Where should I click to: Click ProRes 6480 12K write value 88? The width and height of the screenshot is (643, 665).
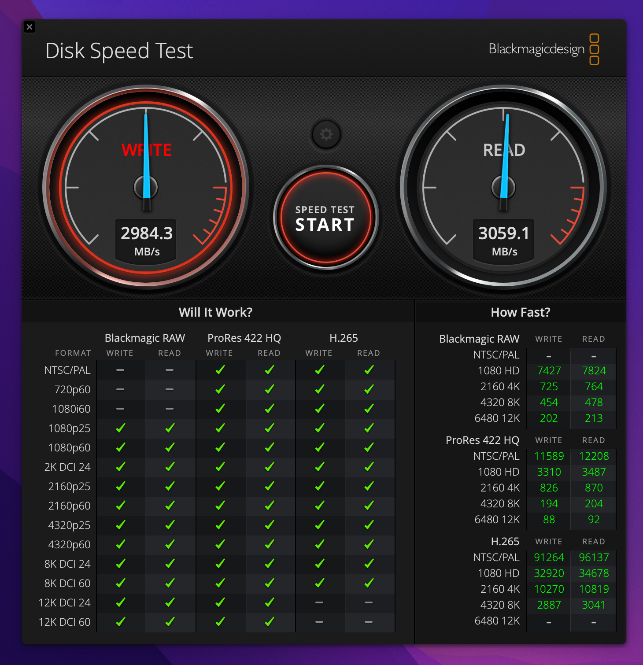pos(549,520)
